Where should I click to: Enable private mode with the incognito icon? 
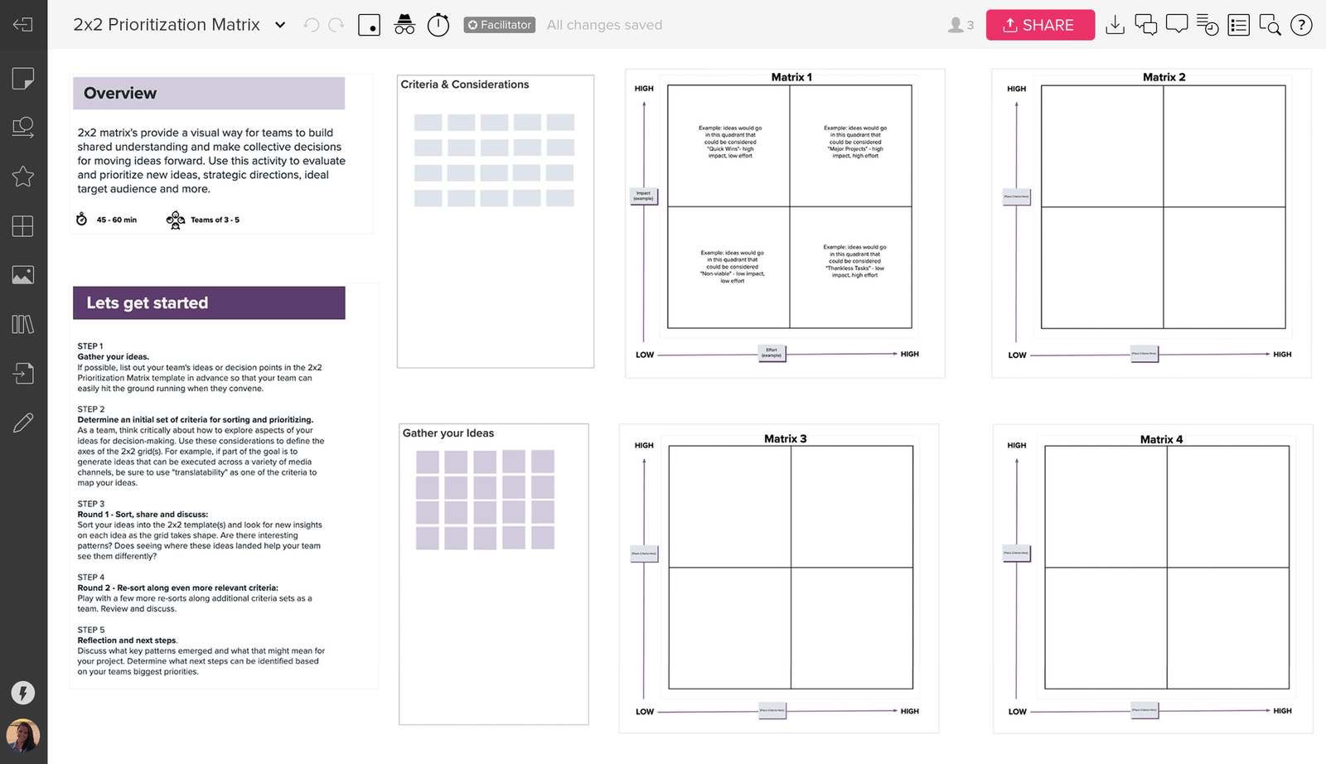(404, 25)
